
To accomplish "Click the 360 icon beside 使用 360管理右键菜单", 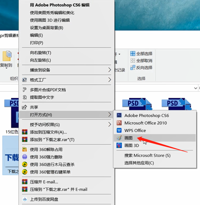I will (x=25, y=172).
